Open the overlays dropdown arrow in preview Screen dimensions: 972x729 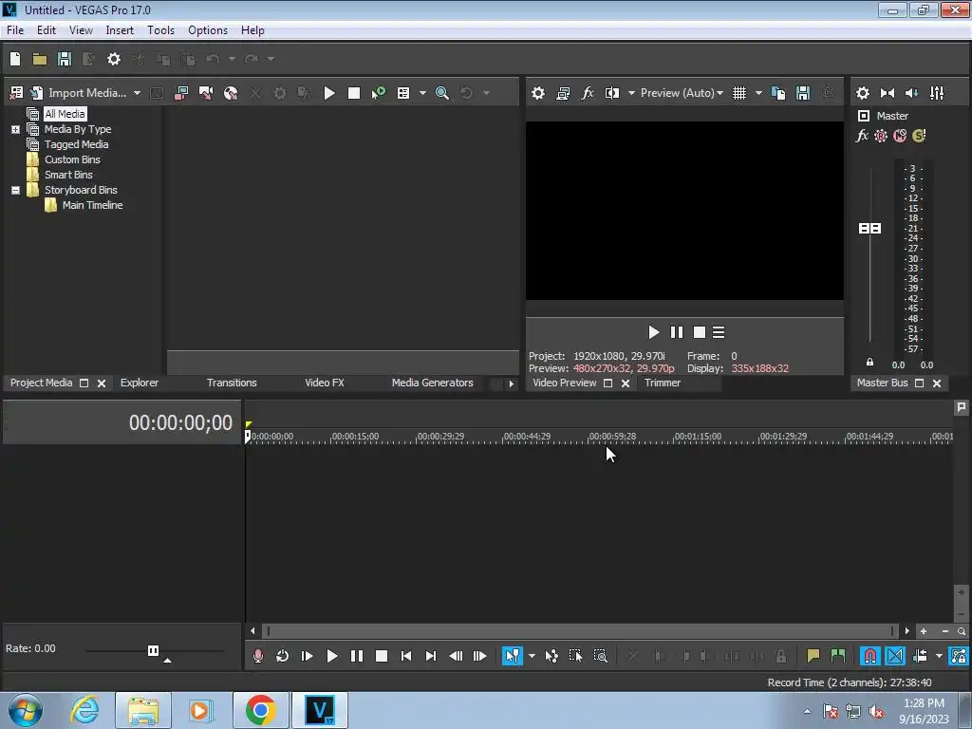pos(758,93)
